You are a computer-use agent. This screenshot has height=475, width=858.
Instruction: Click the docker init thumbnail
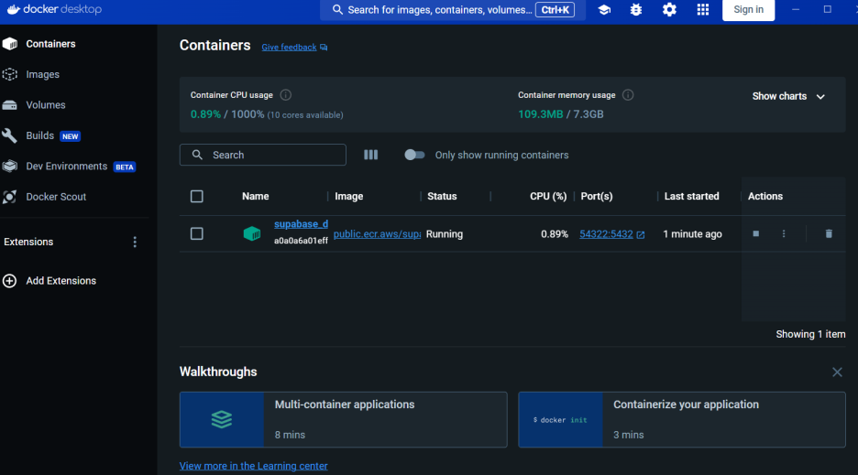[x=560, y=420]
